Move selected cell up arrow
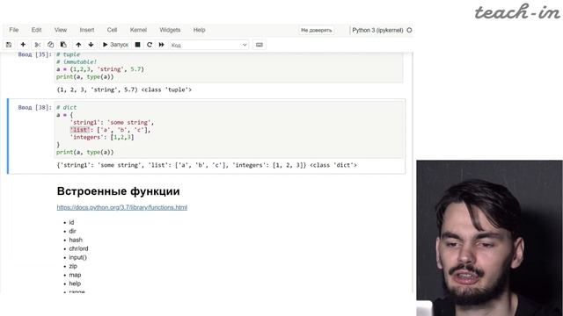The width and height of the screenshot is (563, 316). 78,45
